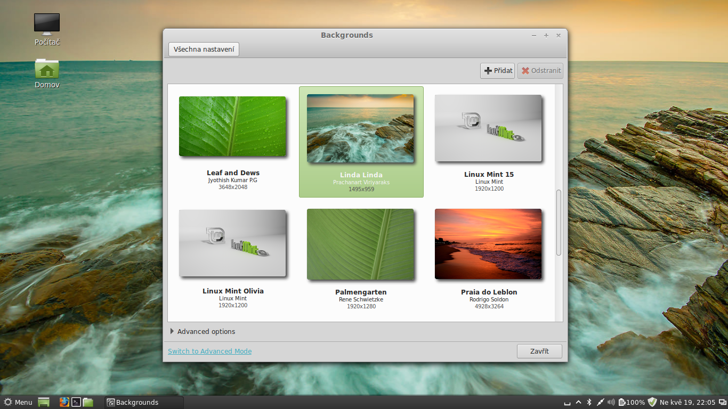Open the Mint Menu
Screen dimensions: 728x409
pyautogui.click(x=18, y=402)
